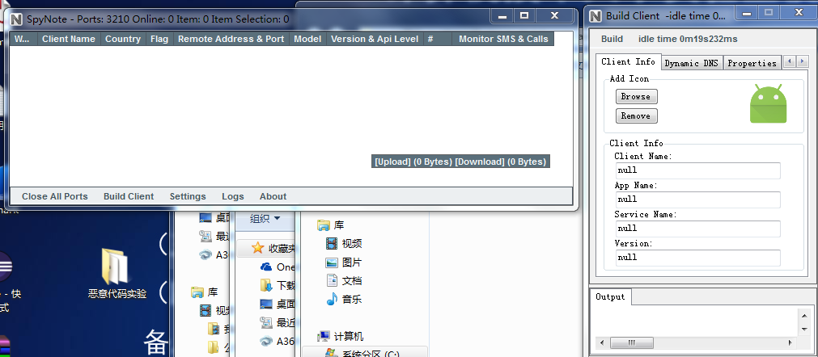Click the Browse icon button
This screenshot has width=818, height=357.
(x=636, y=97)
